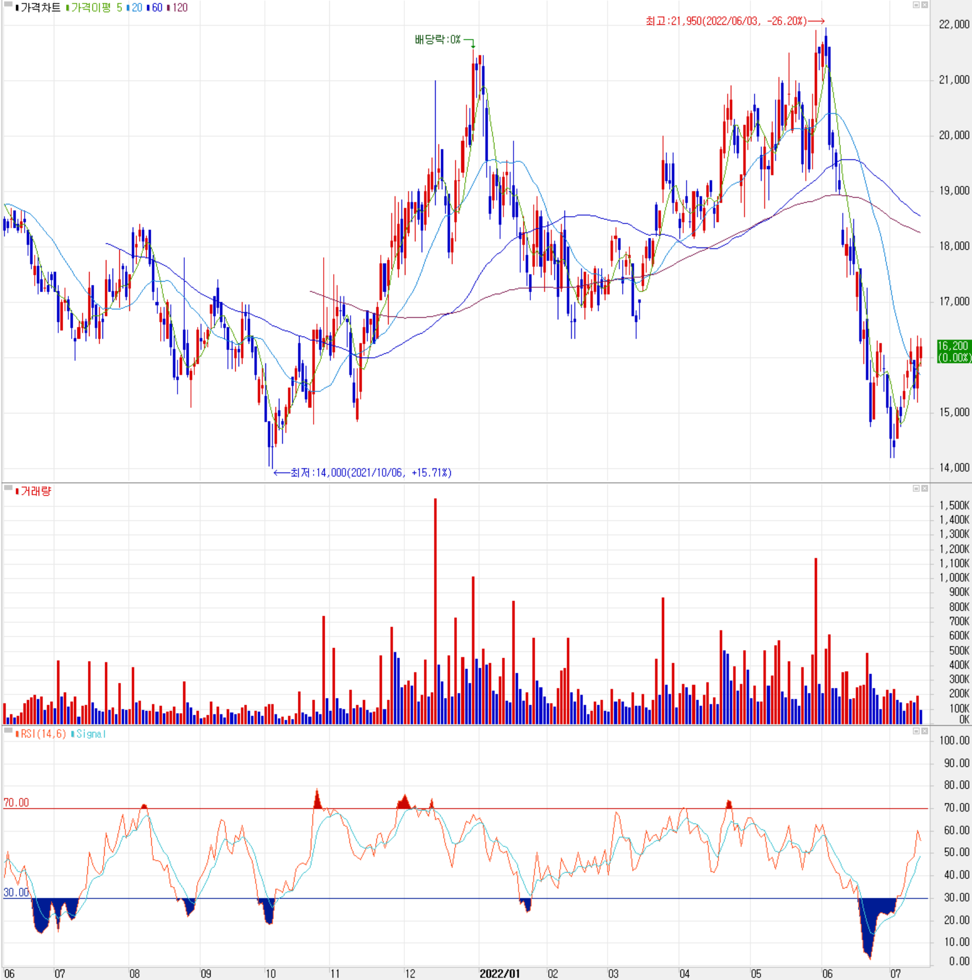This screenshot has height=980, width=972.
Task: Click the 1,500K volume axis label
Action: (x=954, y=505)
